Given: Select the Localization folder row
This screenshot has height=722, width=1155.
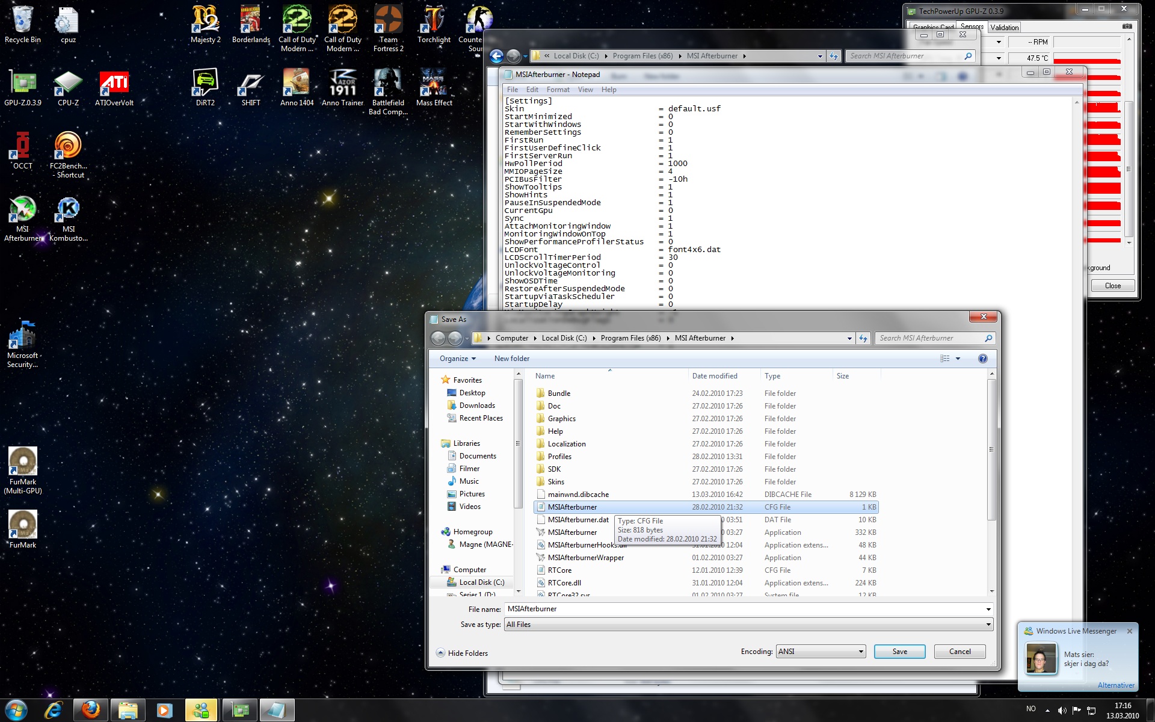Looking at the screenshot, I should pyautogui.click(x=706, y=444).
